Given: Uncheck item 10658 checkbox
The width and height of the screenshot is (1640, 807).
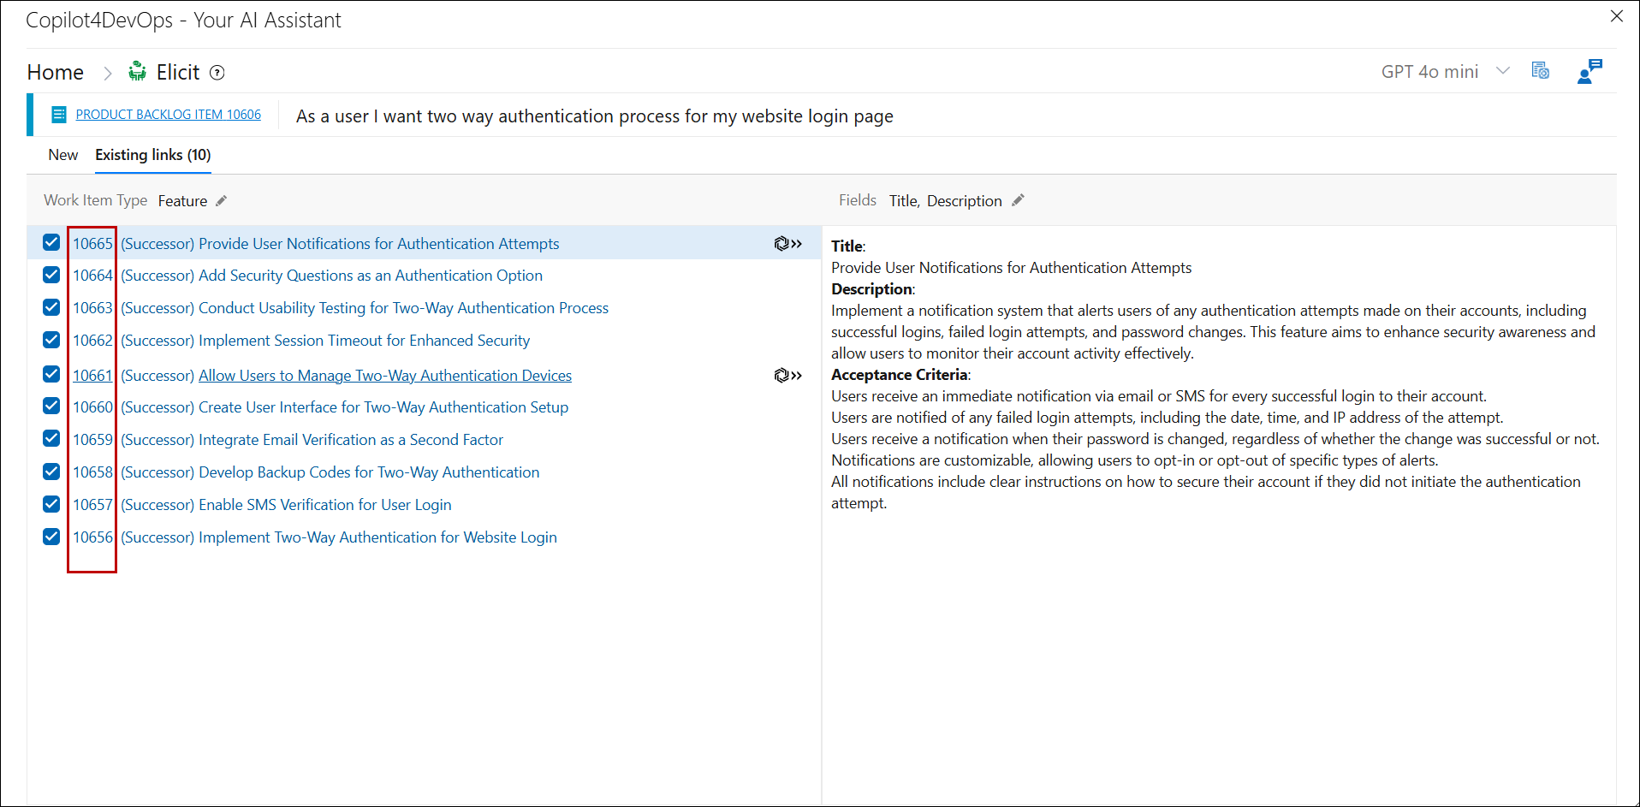Looking at the screenshot, I should click(x=51, y=472).
